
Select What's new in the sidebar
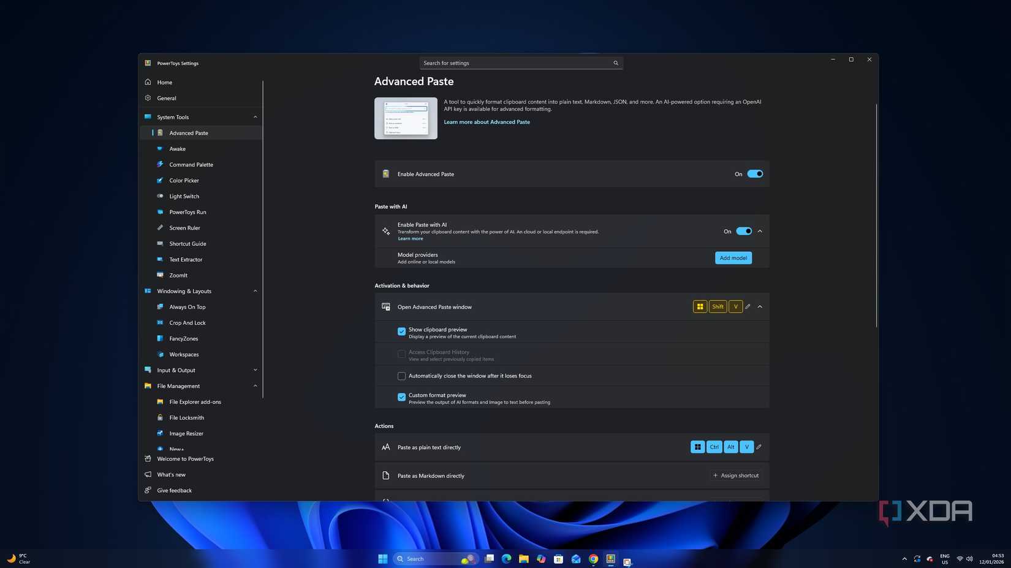pyautogui.click(x=171, y=474)
